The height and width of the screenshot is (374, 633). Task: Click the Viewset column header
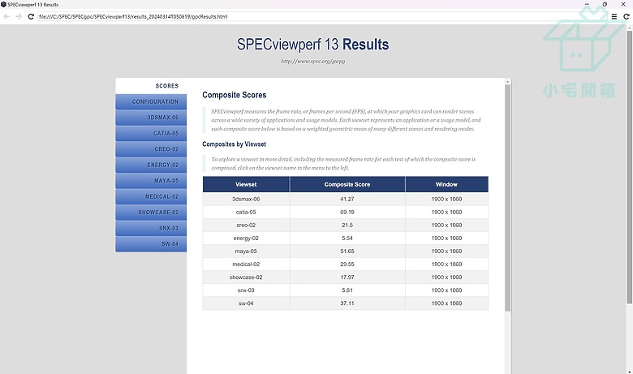click(x=246, y=184)
